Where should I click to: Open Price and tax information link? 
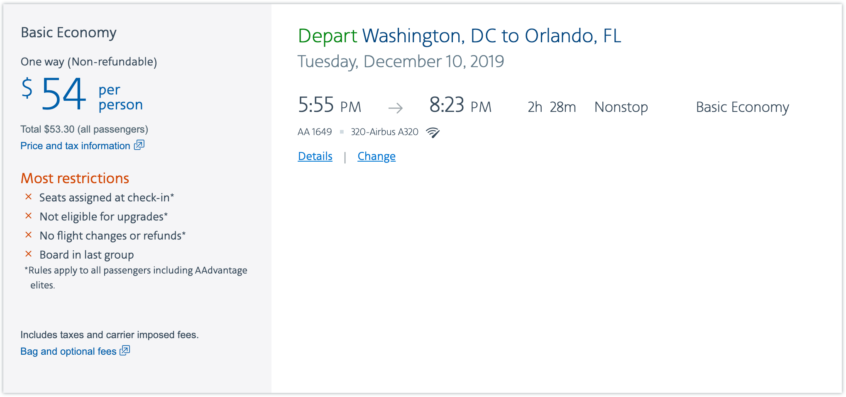point(75,146)
